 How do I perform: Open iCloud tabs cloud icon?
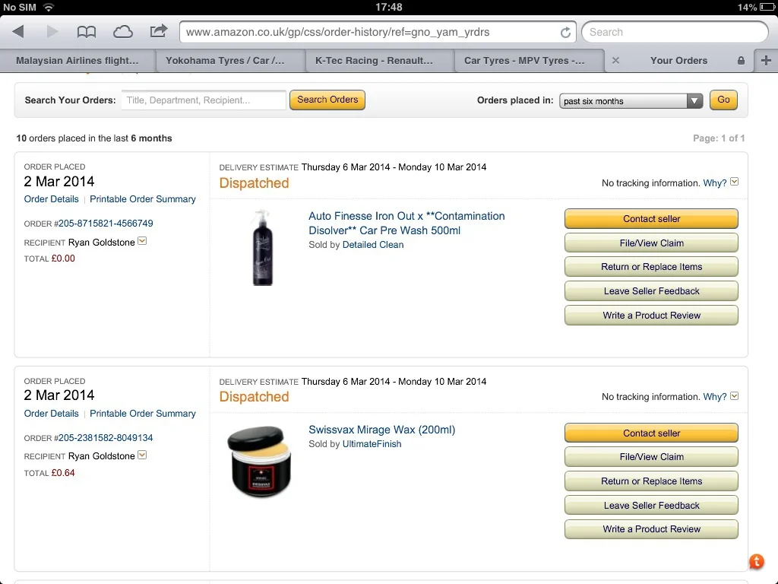point(122,32)
